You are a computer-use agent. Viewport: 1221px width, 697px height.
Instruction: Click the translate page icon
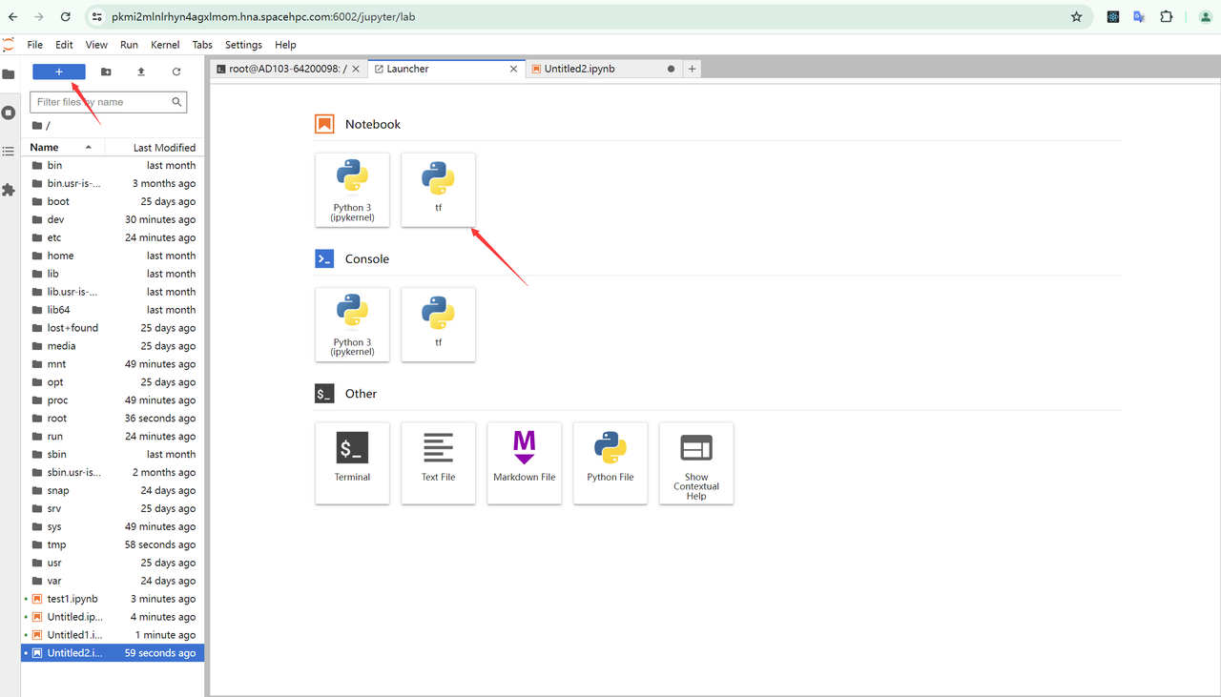point(1139,17)
